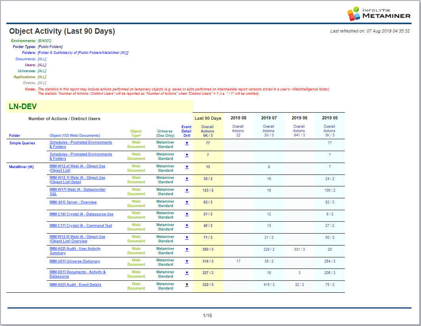Screen dimensions: 421x326
Task: Click the Events [ALL] filter value
Action: point(42,83)
